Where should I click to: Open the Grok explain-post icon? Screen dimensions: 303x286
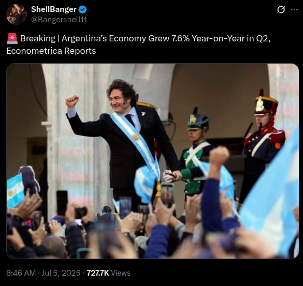pos(281,9)
